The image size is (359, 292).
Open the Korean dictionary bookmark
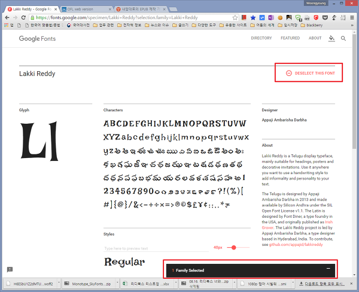click(x=78, y=25)
